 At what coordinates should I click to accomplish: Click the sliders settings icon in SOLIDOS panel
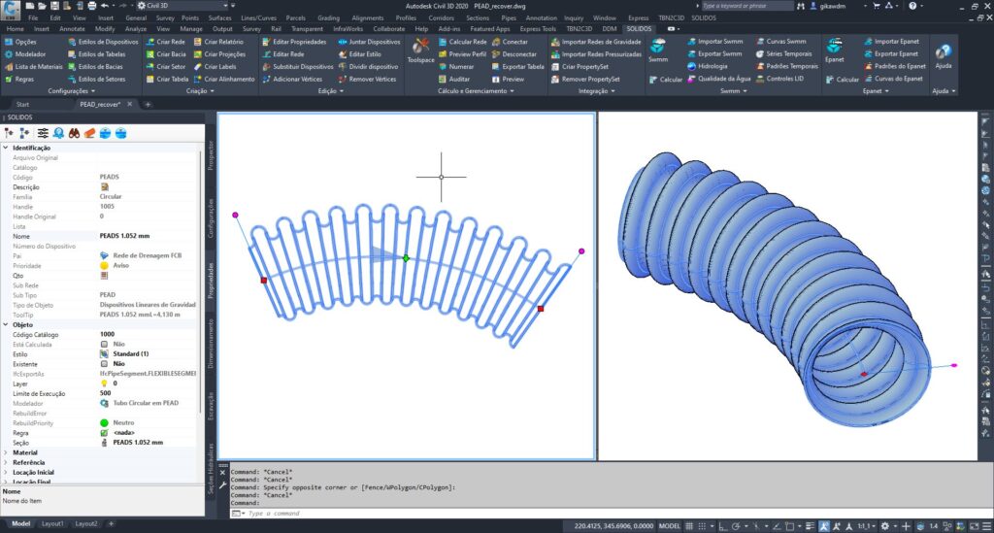pos(43,133)
